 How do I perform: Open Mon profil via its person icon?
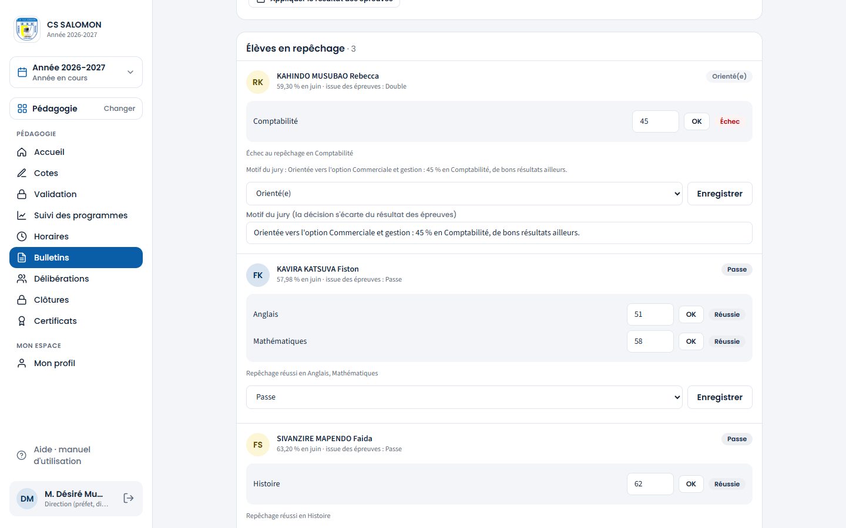point(22,363)
